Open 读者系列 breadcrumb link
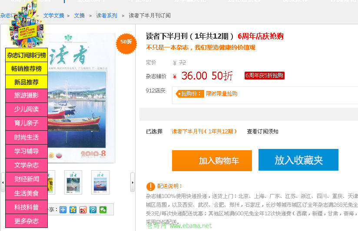This screenshot has width=358, height=231. [106, 16]
